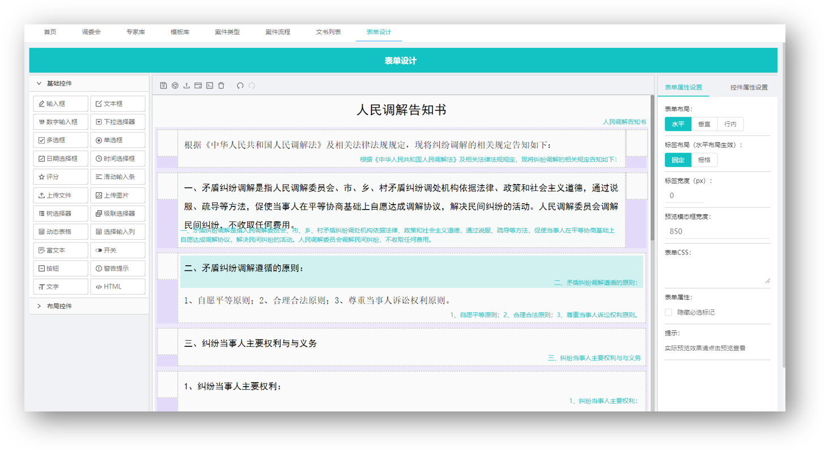Click the 滑动输入条 widget
This screenshot has width=824, height=450.
tap(117, 177)
